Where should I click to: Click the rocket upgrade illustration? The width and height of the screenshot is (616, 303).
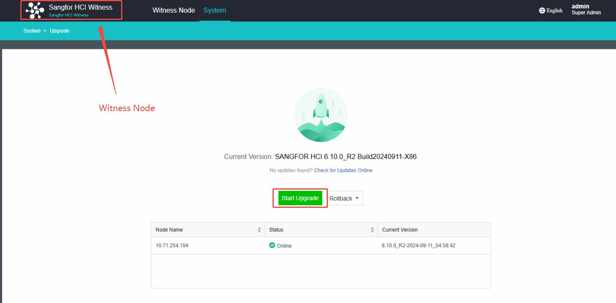[x=321, y=115]
